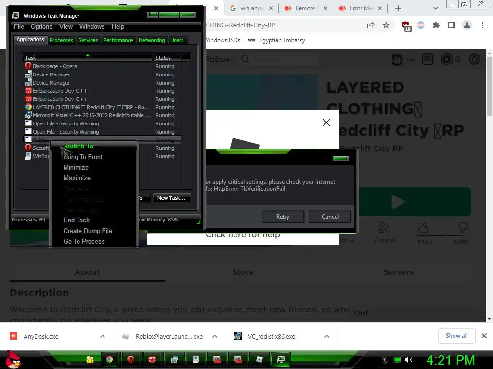Click Show all downloads button
493x369 pixels.
[x=456, y=336]
